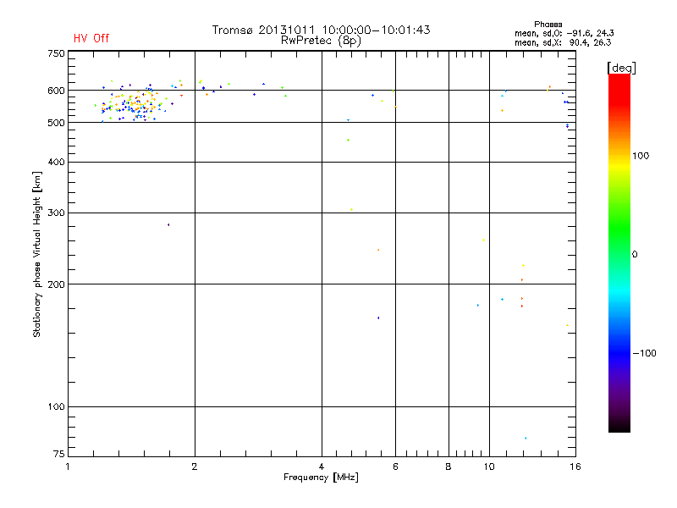
Task: Click the x-axis tick label '6'
Action: tap(395, 467)
